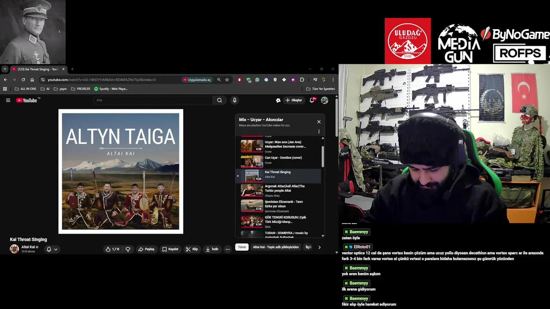Play GÖK TENGRİ KORUSUN Epik Türk Müziği-Marşı
Viewport: 550px width, 309px height.
tap(278, 221)
